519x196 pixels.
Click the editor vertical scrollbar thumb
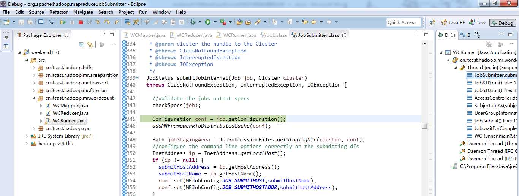pyautogui.click(x=424, y=125)
